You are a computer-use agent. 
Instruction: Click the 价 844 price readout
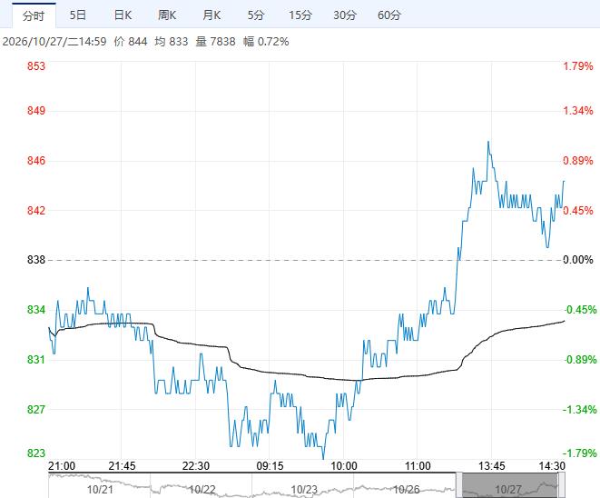point(131,42)
